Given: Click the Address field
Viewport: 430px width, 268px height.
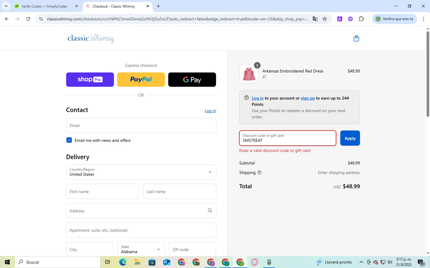Looking at the screenshot, I should [141, 211].
